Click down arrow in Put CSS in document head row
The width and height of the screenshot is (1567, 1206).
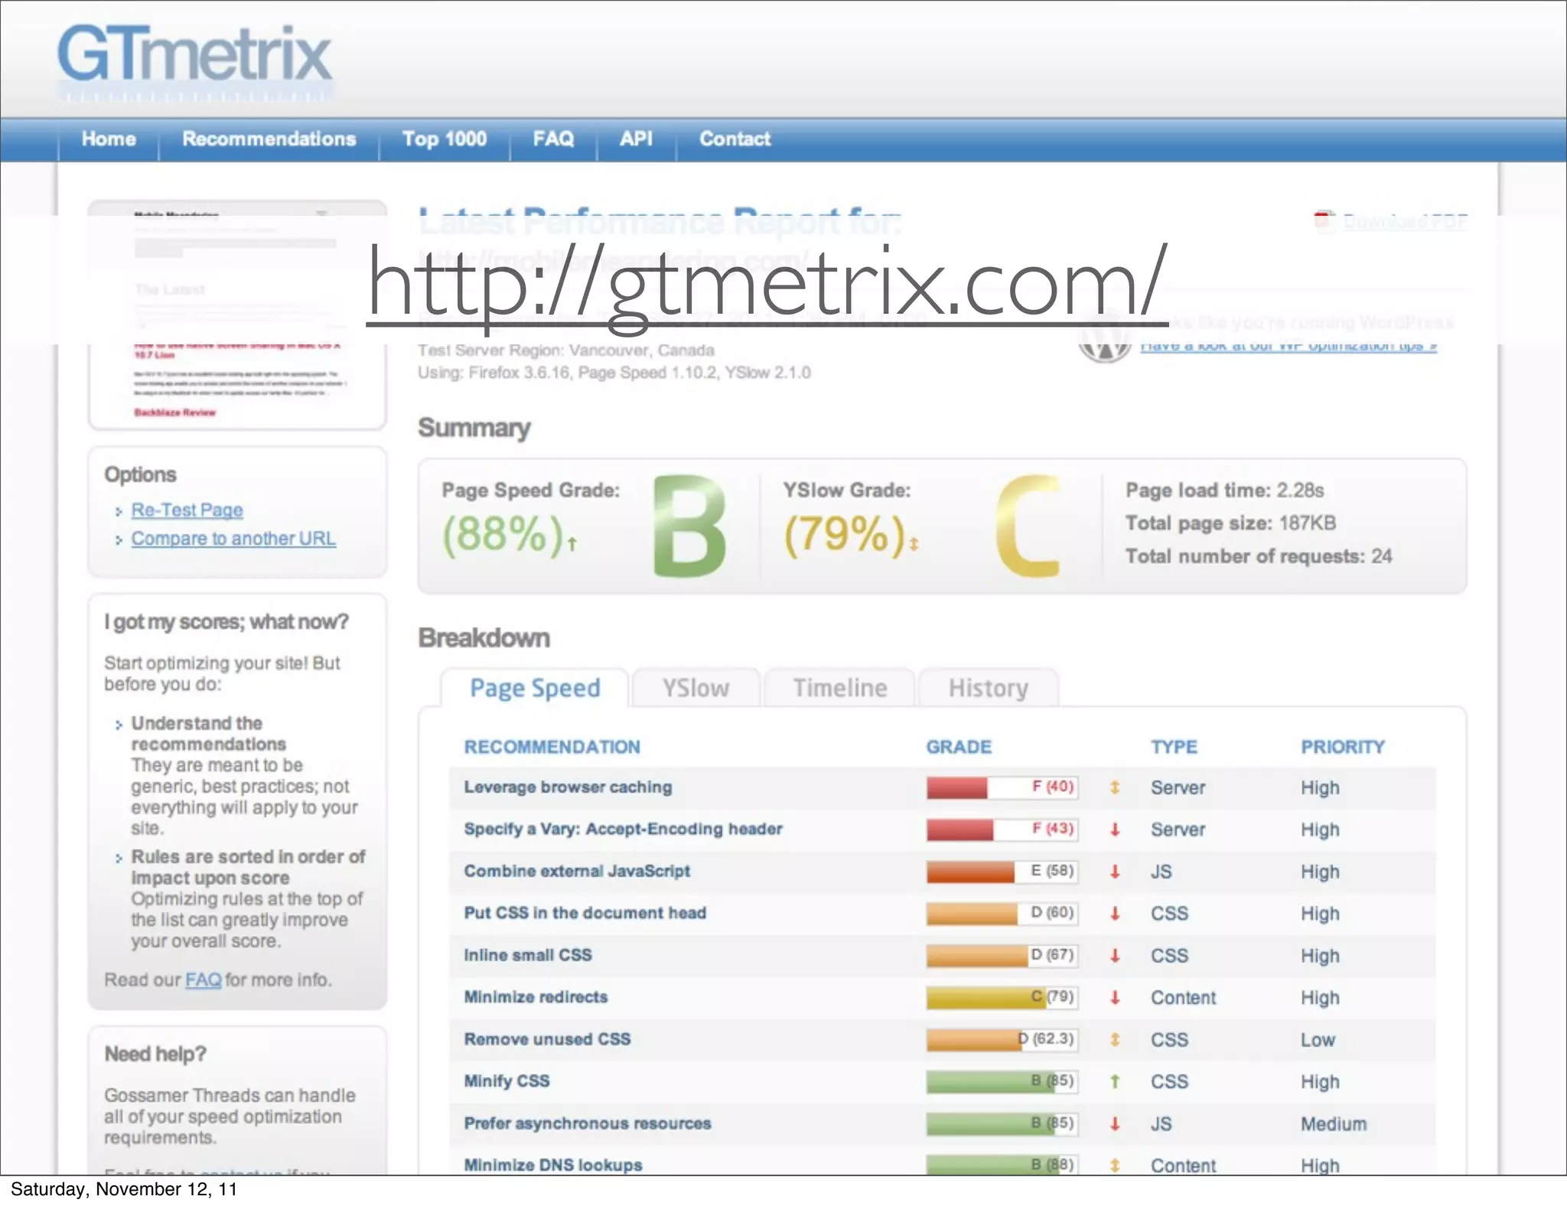pos(1115,914)
